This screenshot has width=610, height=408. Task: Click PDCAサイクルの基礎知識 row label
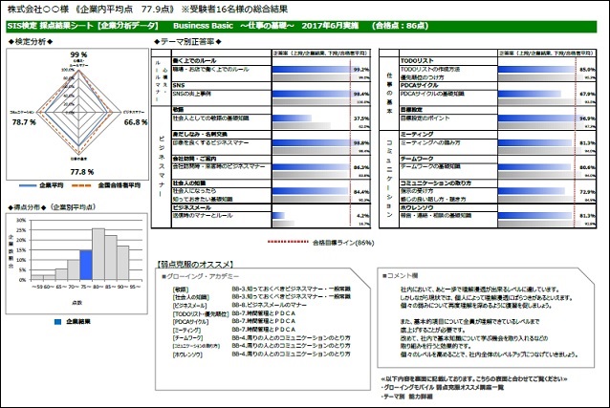pyautogui.click(x=432, y=94)
